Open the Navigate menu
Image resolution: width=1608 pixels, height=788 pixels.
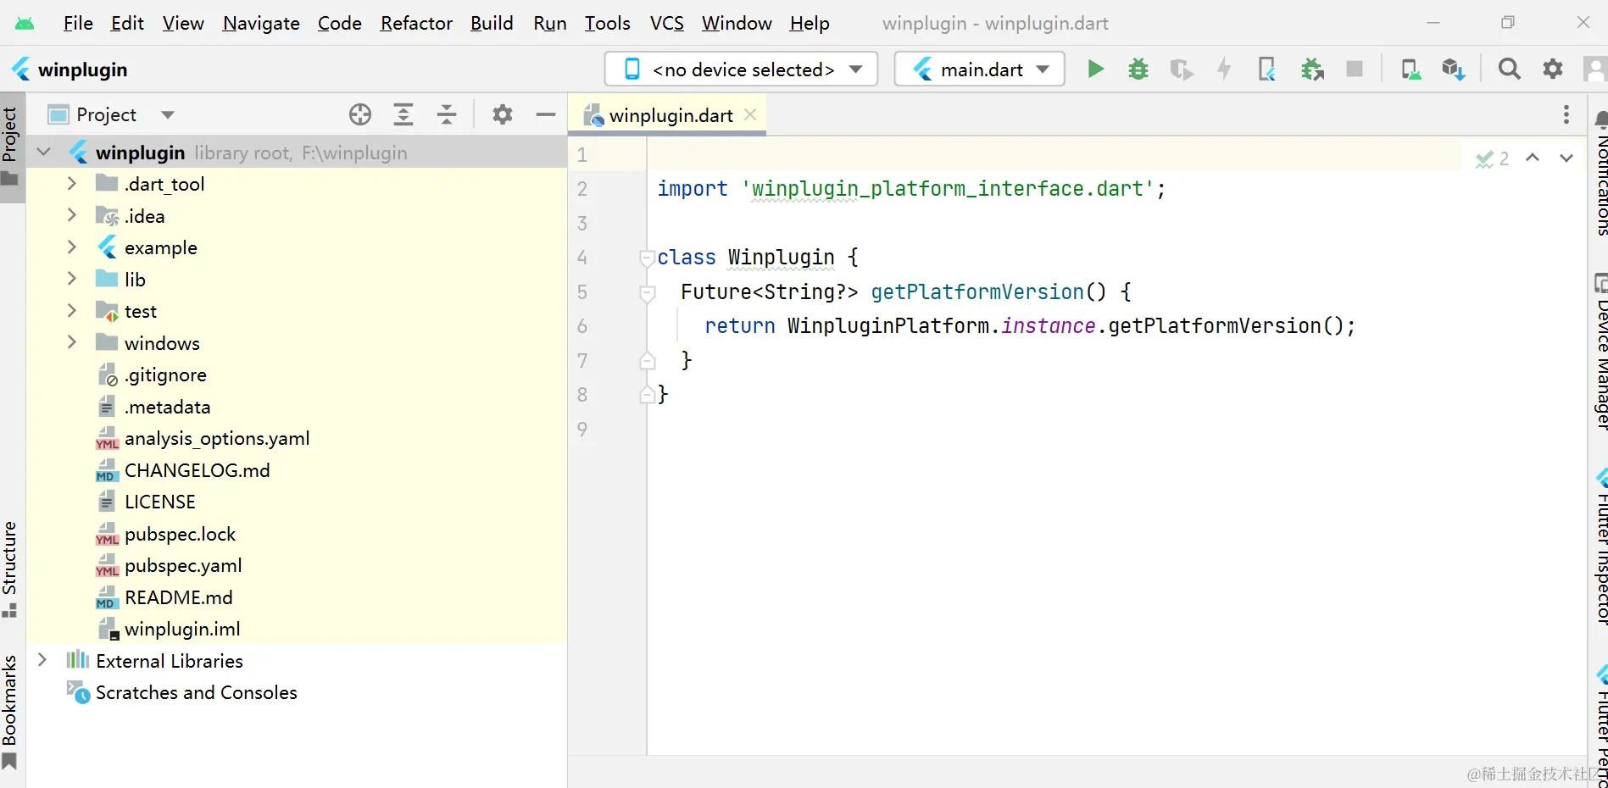click(x=261, y=23)
